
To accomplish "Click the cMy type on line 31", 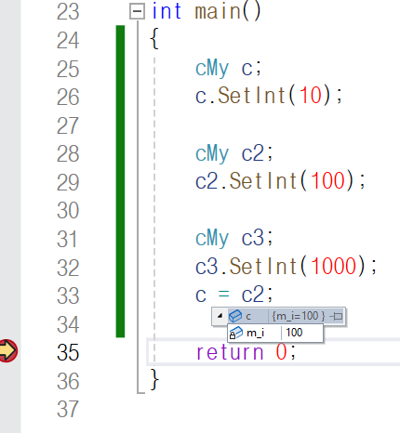I will click(x=212, y=239).
